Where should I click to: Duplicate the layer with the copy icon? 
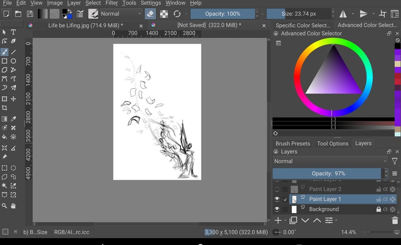pyautogui.click(x=293, y=220)
